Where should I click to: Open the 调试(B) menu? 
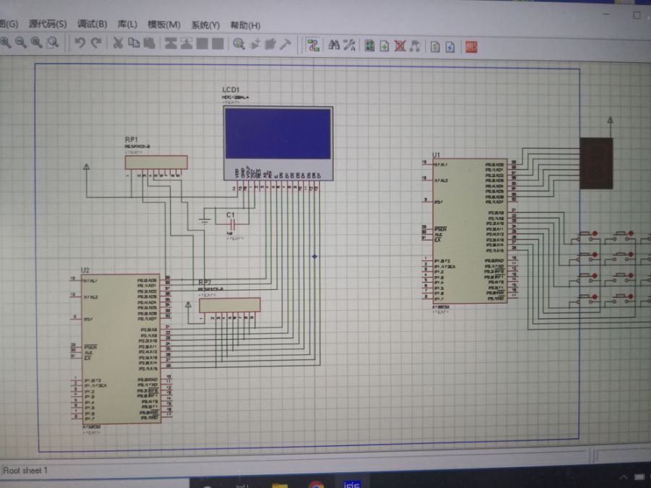(x=92, y=25)
